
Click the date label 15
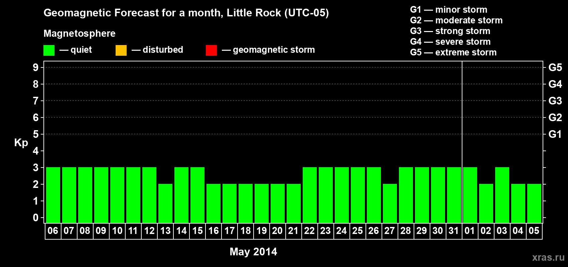pos(197,231)
